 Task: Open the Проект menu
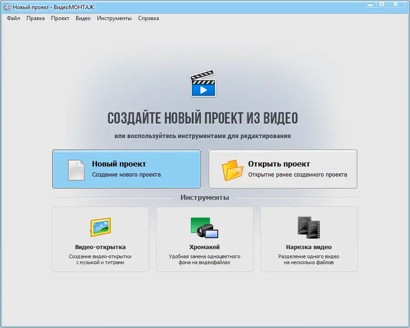60,18
